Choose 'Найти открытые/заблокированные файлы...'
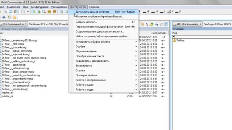 tap(104, 36)
